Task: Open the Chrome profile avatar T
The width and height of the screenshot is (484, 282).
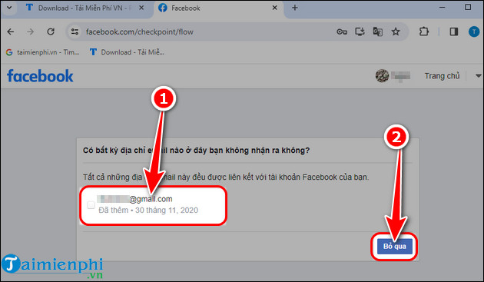Action: point(474,32)
